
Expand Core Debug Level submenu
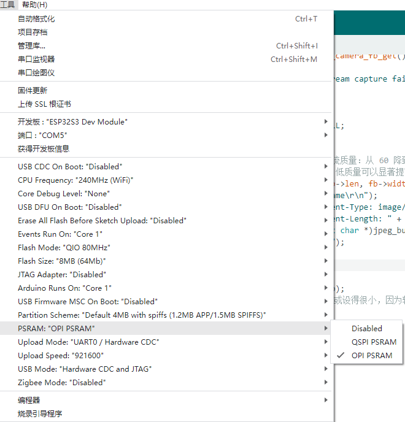(x=167, y=193)
